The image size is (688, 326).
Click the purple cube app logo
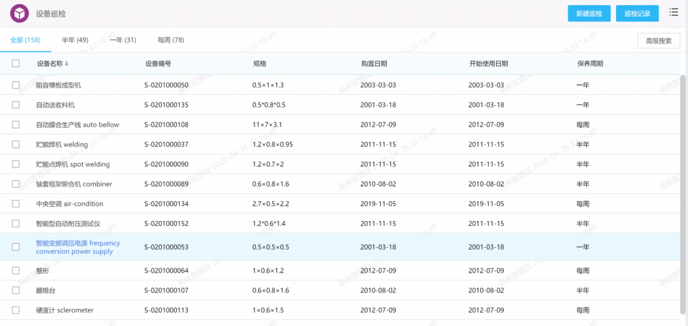(x=19, y=13)
